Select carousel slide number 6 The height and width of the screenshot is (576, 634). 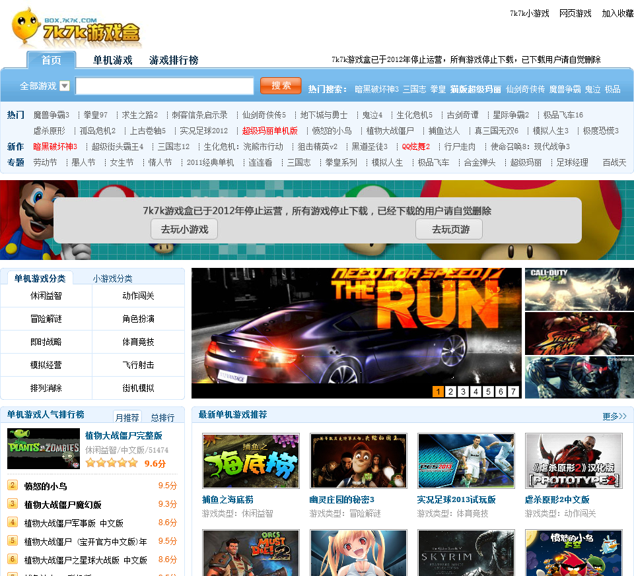coord(501,391)
